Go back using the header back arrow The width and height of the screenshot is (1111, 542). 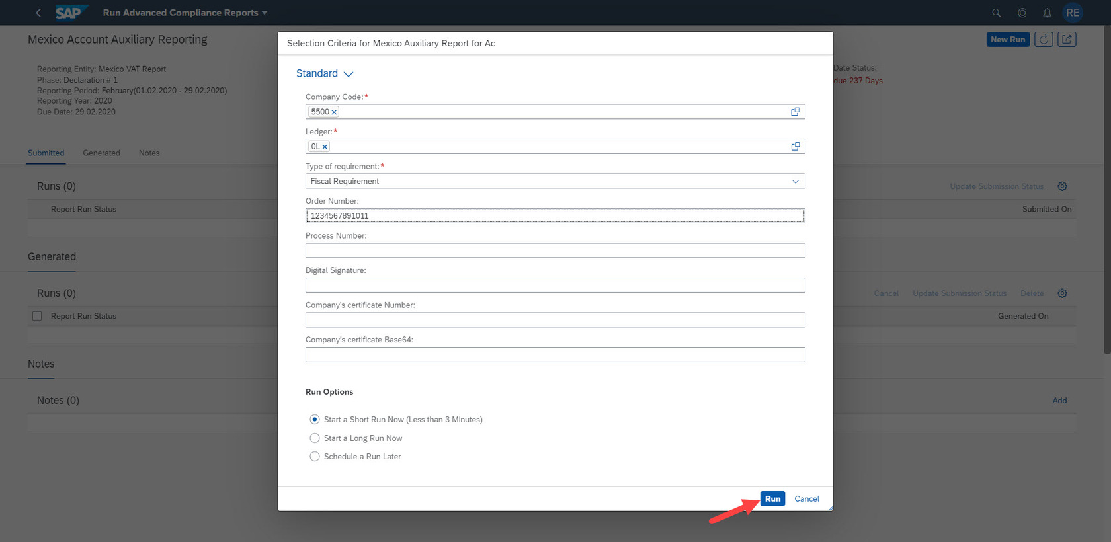(38, 13)
